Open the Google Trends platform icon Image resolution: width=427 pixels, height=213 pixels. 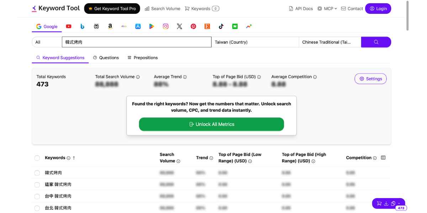coord(249,26)
